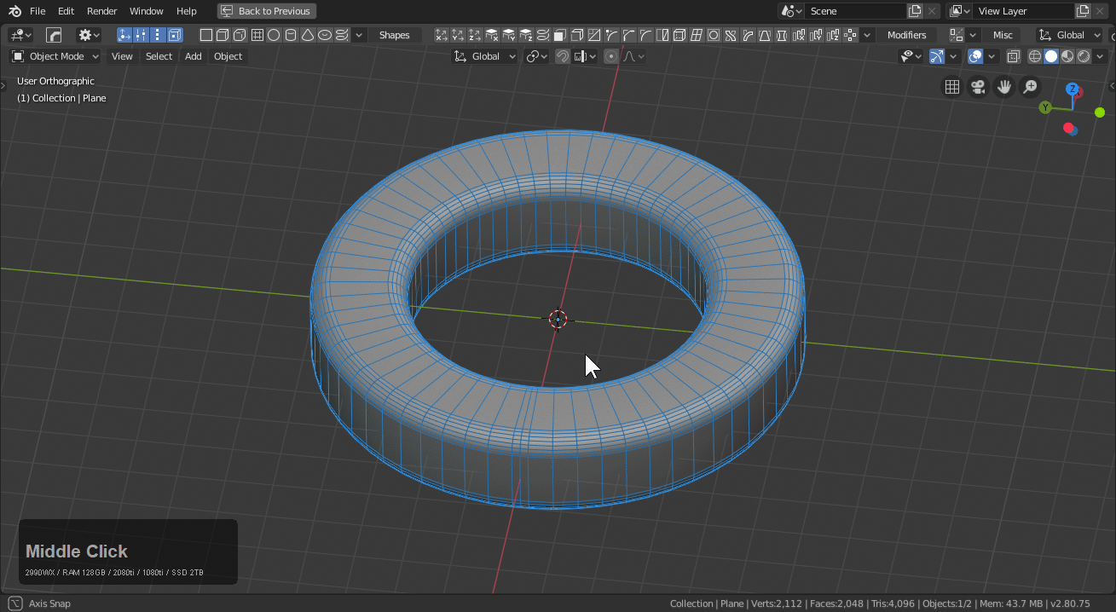Open the Object Mode dropdown
This screenshot has height=612, width=1116.
[x=54, y=55]
